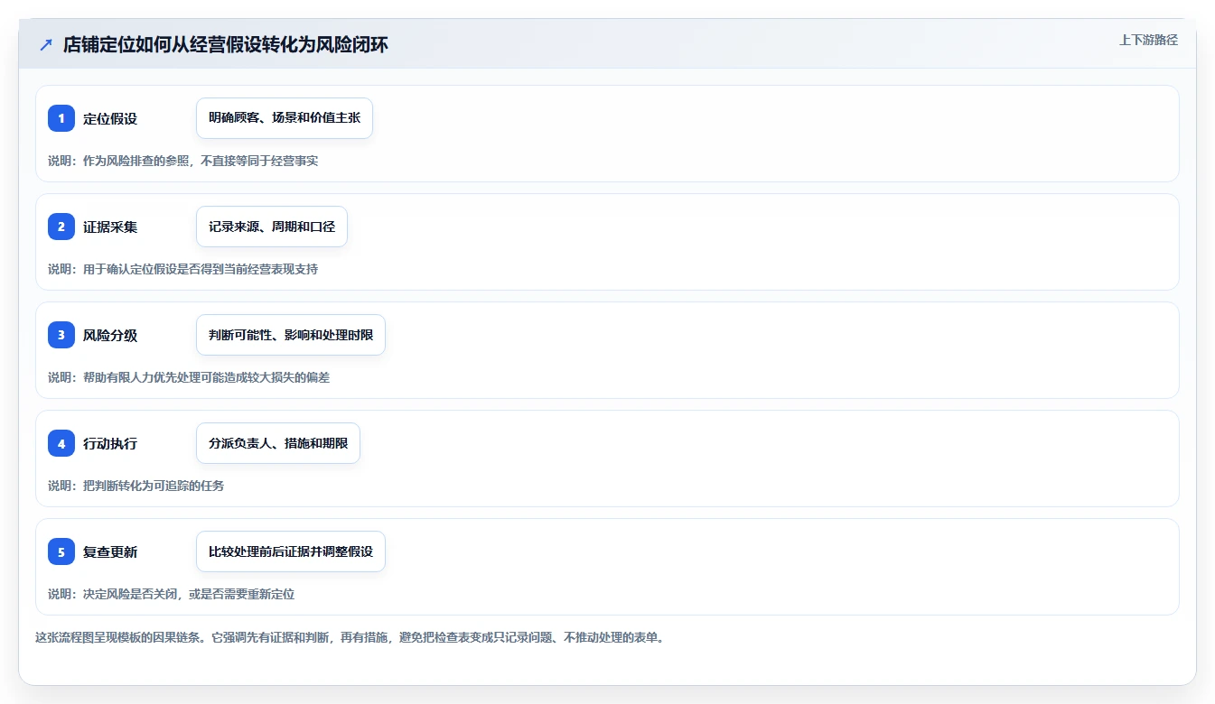Click the step 5 number badge
Image resolution: width=1215 pixels, height=704 pixels.
tap(61, 551)
